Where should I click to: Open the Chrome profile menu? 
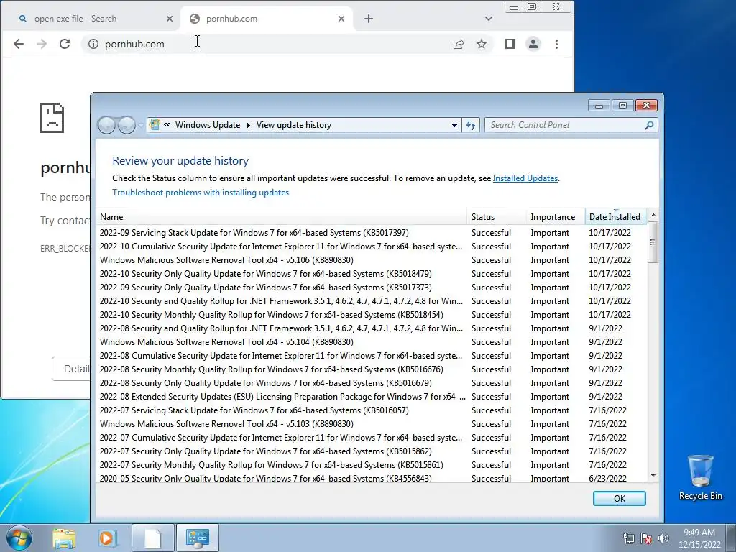pos(533,44)
